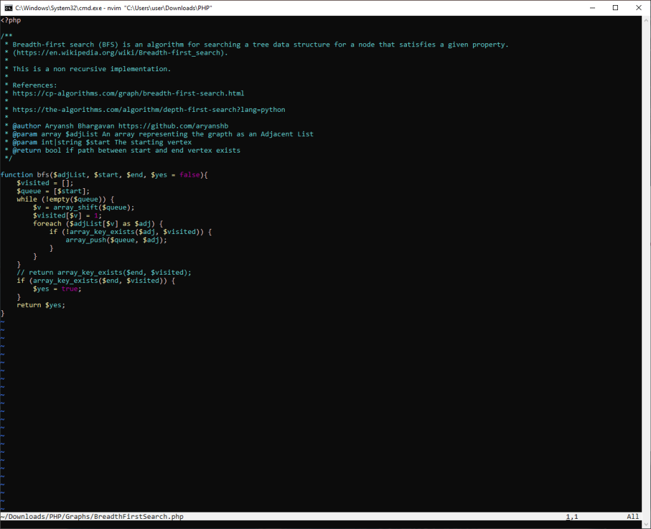Screen dimensions: 651x529
Task: Click the cursor position '1,1' in status line
Action: [572, 516]
